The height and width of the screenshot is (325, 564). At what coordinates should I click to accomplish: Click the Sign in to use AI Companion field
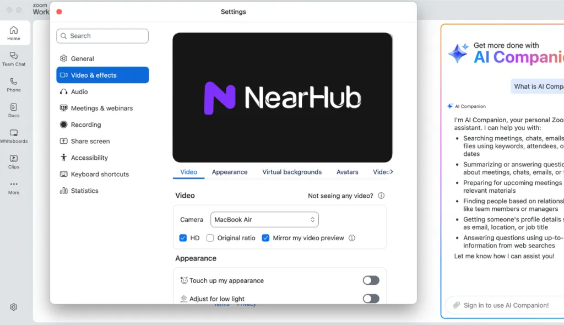(x=505, y=305)
